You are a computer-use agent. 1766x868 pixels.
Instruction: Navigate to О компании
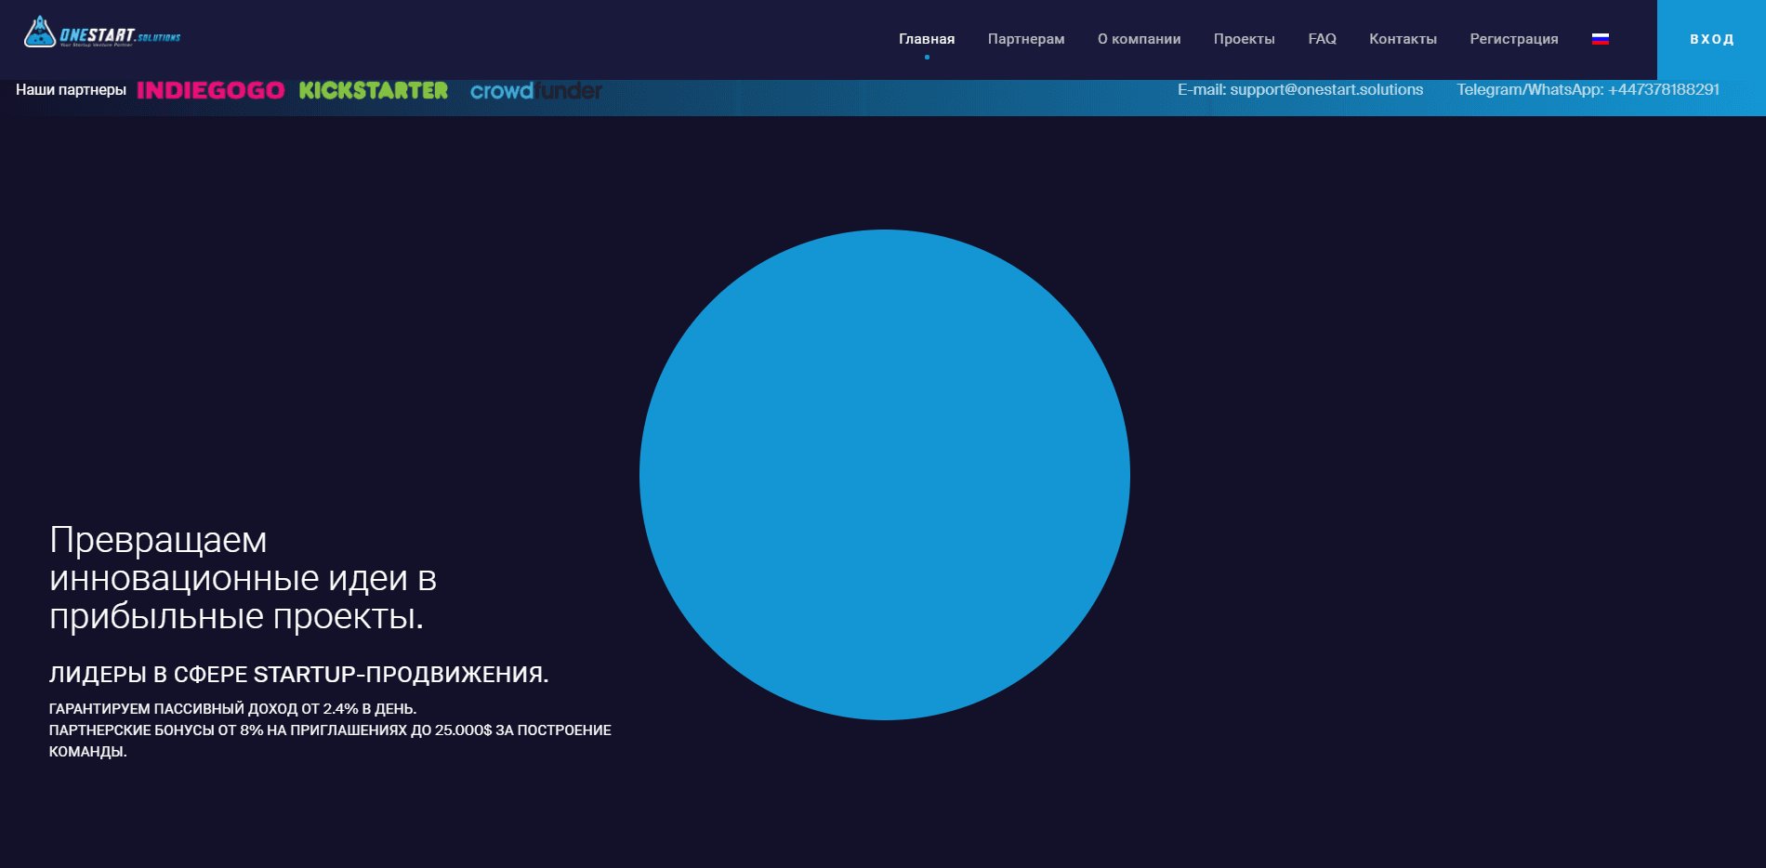1139,39
